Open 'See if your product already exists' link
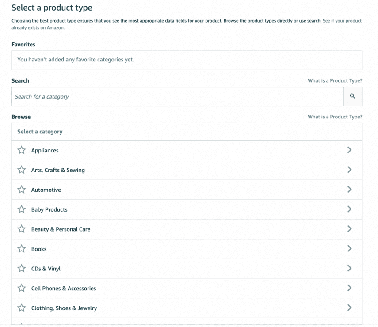This screenshot has height=327, width=378. (342, 21)
